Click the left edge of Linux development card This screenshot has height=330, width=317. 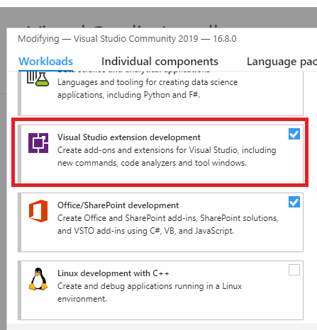[x=20, y=290]
